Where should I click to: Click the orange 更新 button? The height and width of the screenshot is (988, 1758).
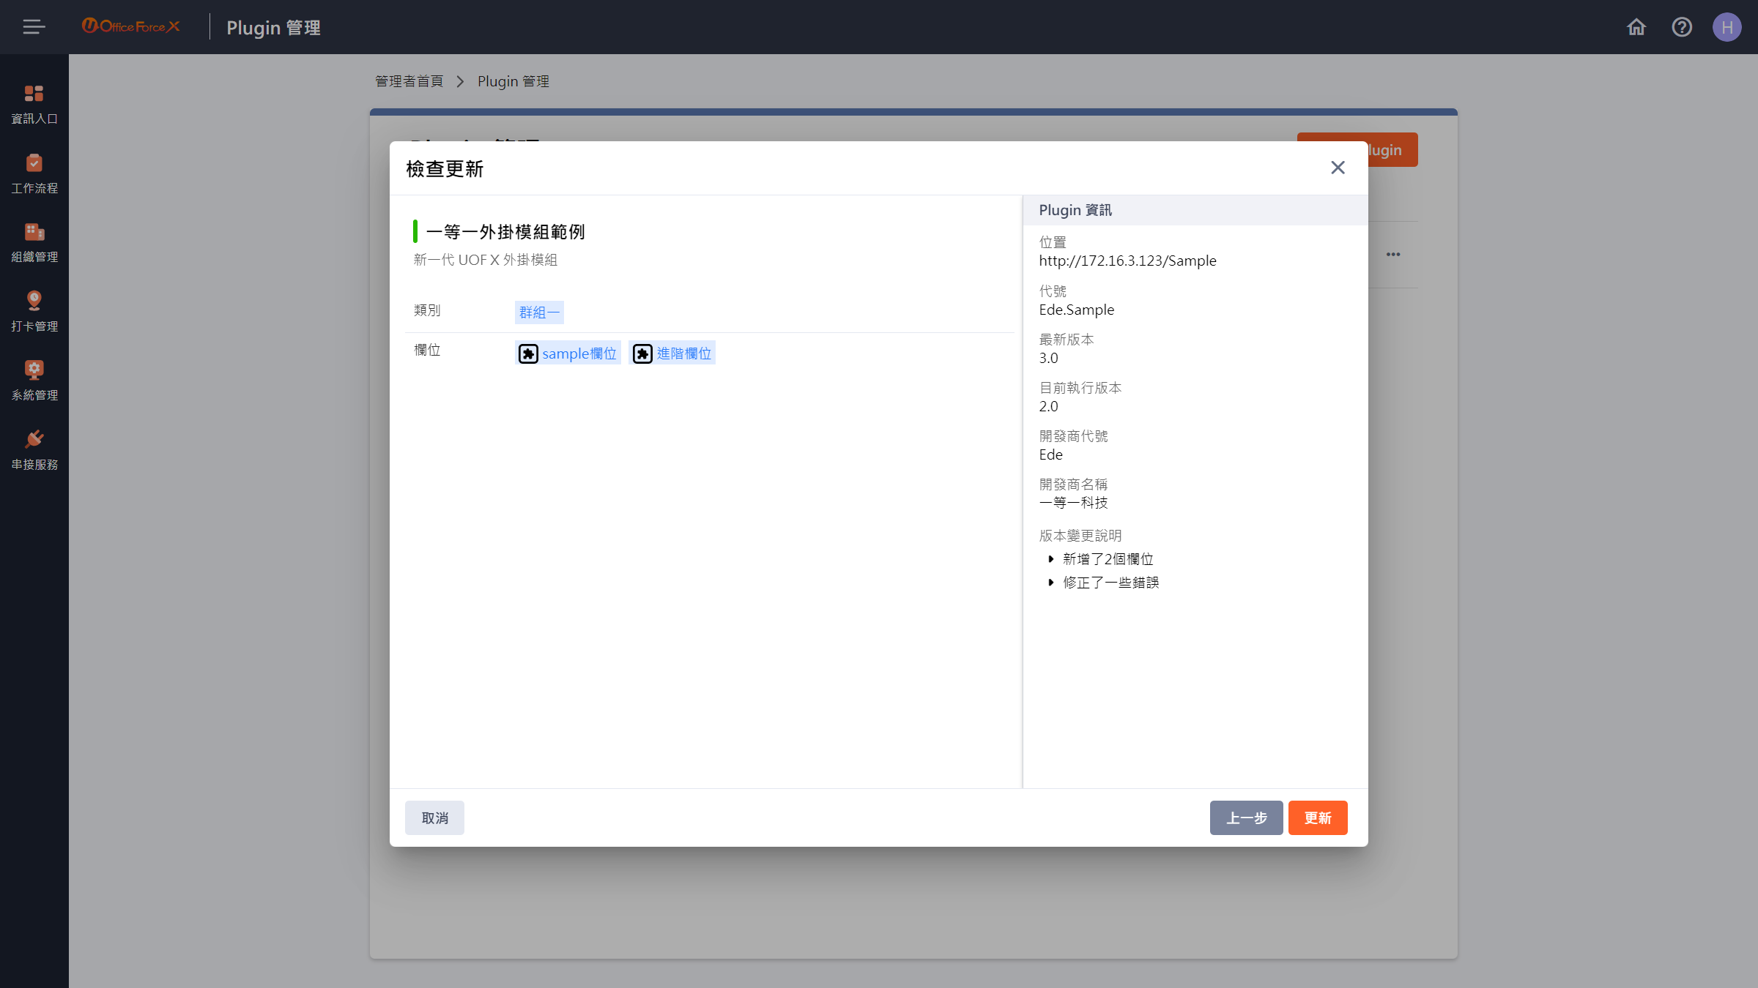point(1318,817)
